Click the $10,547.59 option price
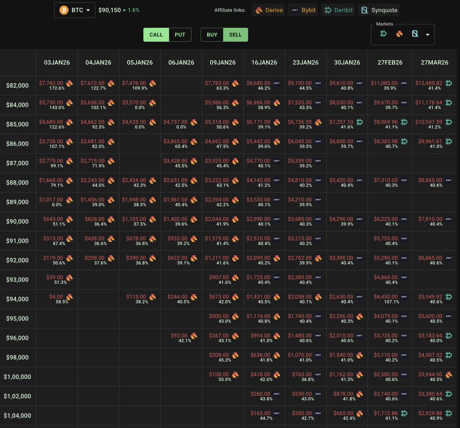 click(x=429, y=122)
